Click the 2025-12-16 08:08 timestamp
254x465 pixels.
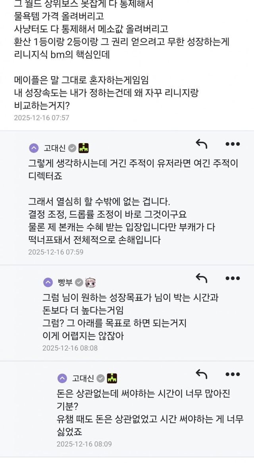click(70, 348)
